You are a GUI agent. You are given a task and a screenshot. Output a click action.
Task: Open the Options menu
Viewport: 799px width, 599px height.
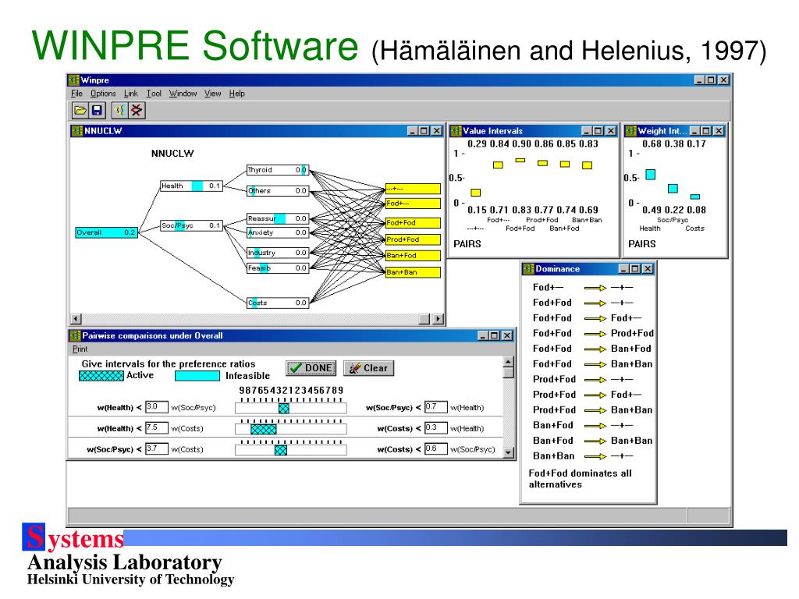tap(103, 94)
